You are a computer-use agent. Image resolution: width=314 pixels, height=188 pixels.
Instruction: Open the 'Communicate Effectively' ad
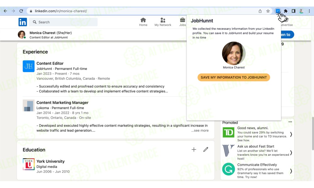point(257,165)
